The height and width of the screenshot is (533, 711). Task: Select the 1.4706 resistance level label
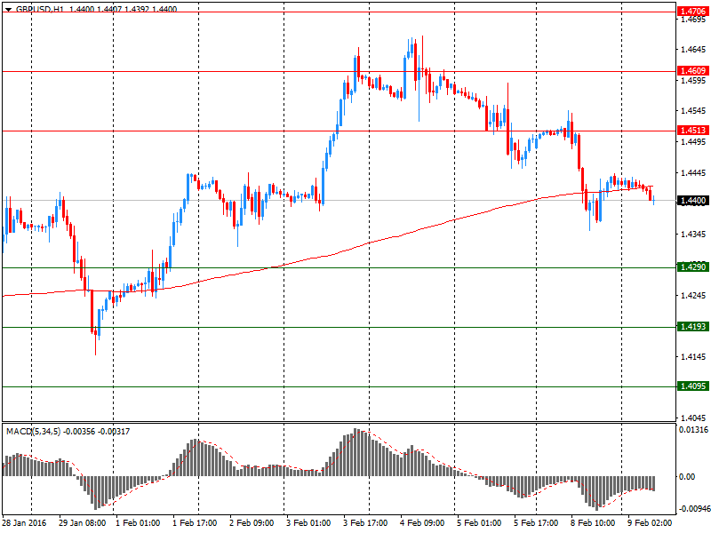point(693,12)
